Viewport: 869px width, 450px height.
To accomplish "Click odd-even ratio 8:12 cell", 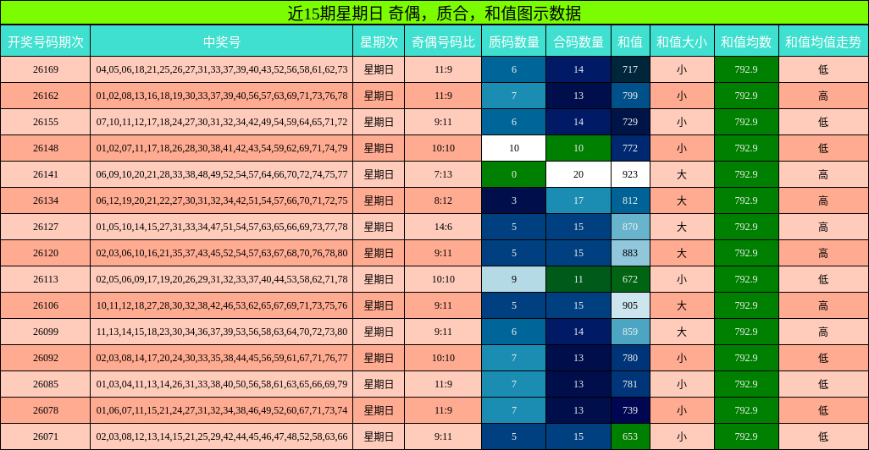I will click(x=443, y=200).
